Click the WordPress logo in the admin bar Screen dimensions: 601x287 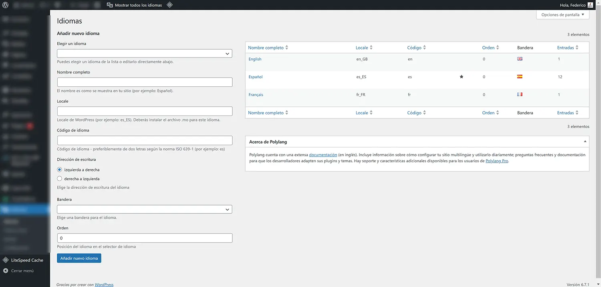click(4, 5)
